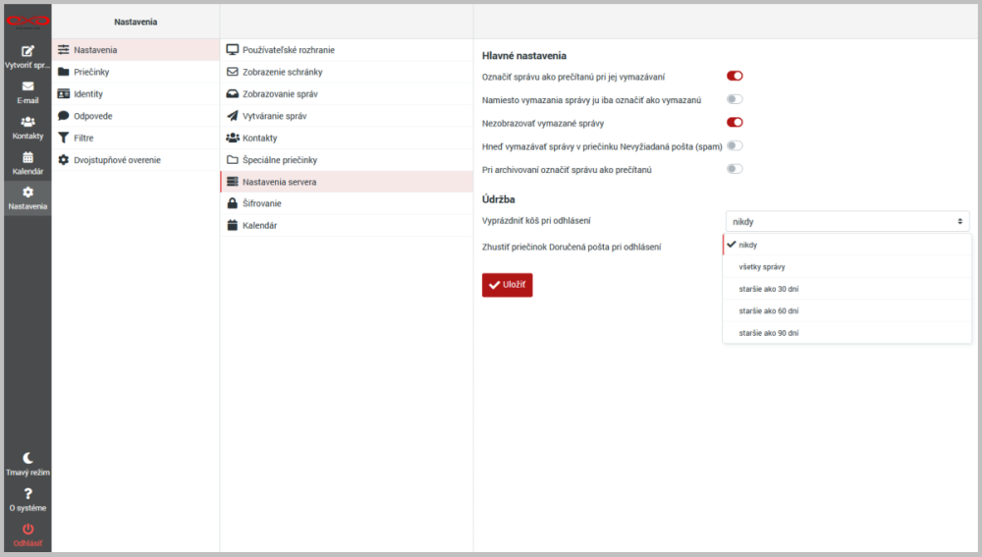The height and width of the screenshot is (557, 982).
Task: Open Zobrazenie schránky section
Action: [x=347, y=72]
